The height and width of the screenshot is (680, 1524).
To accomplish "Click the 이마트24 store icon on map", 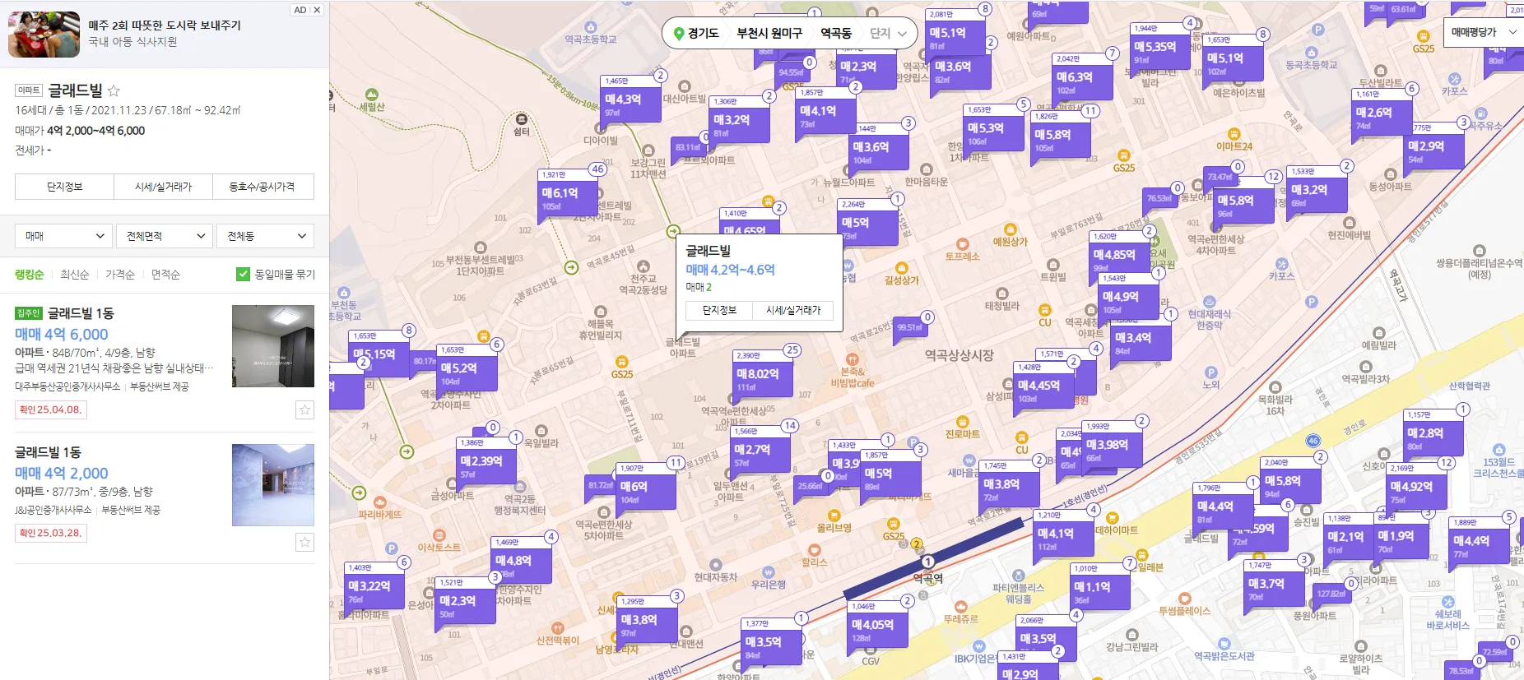I will tap(1234, 134).
